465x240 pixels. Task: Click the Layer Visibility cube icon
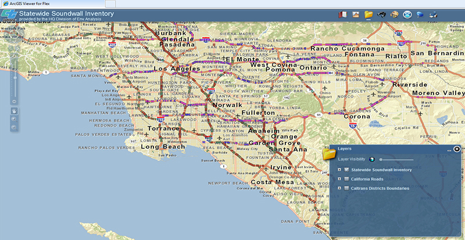pos(371,159)
